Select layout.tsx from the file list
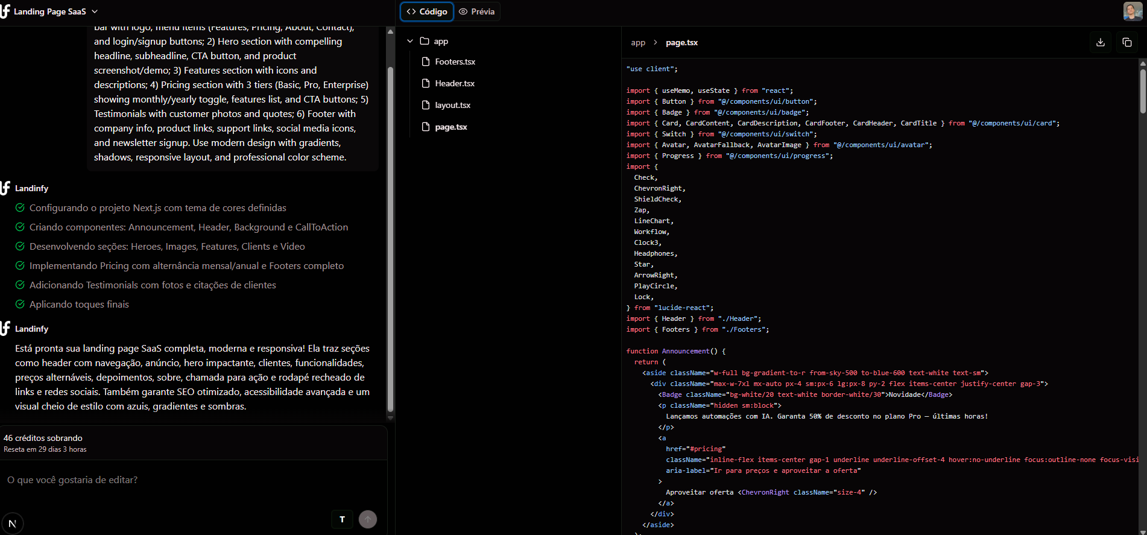The height and width of the screenshot is (535, 1147). [452, 105]
